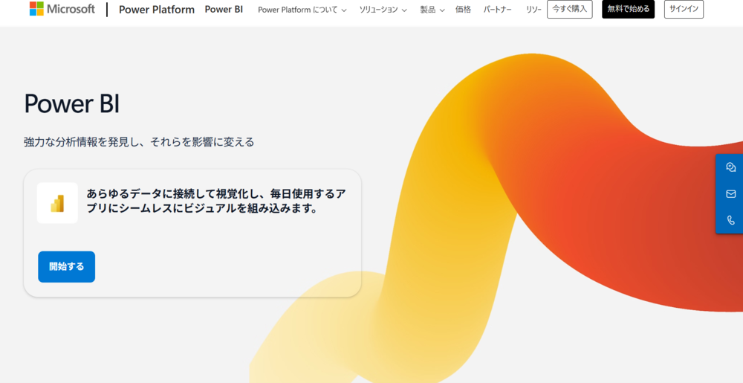
Task: Open the パートナー menu item
Action: click(498, 10)
